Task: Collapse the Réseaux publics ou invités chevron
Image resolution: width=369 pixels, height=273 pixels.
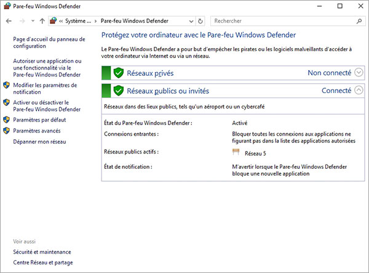Action: click(x=359, y=90)
